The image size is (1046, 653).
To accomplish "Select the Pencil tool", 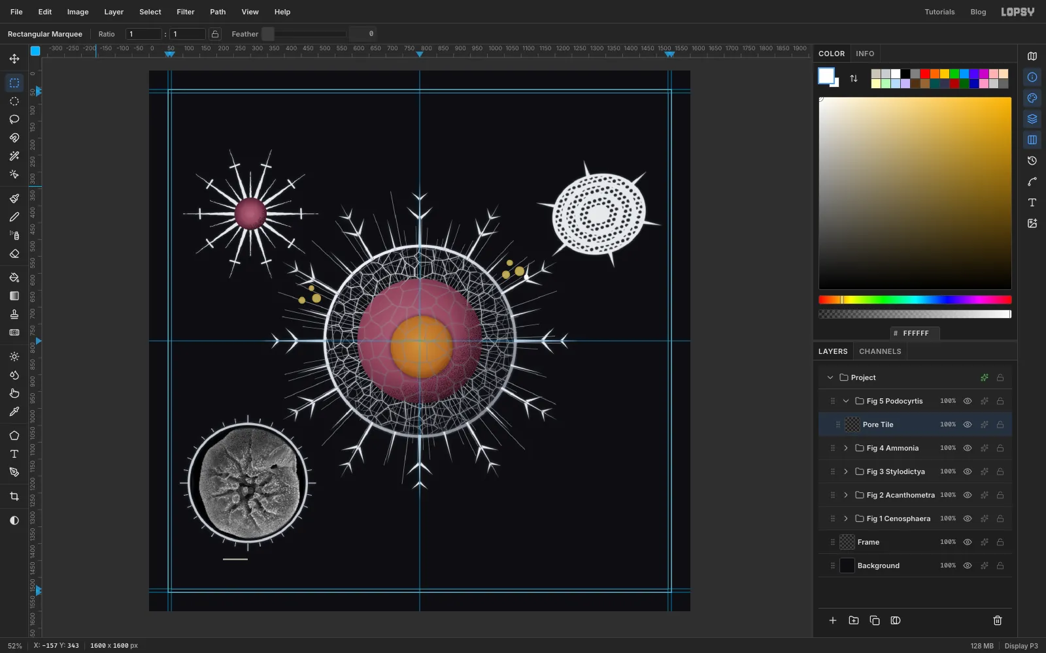I will (x=14, y=217).
